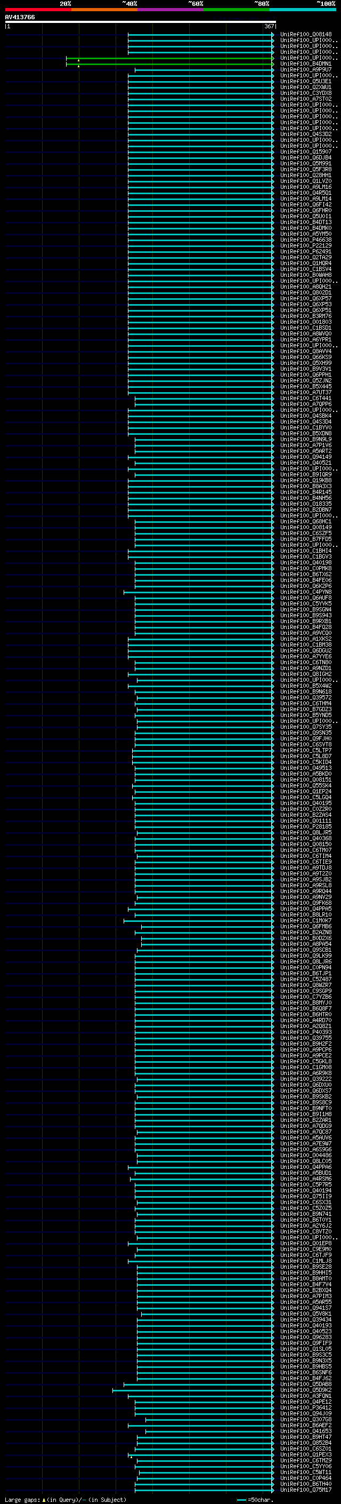Select the UniRef100_Q307G8 label
The height and width of the screenshot is (1504, 341).
[x=306, y=1419]
